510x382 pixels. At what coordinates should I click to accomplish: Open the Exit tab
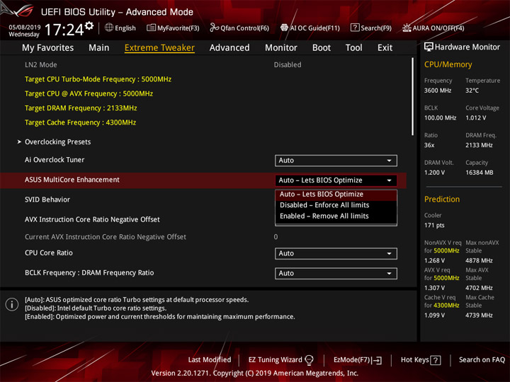point(385,48)
